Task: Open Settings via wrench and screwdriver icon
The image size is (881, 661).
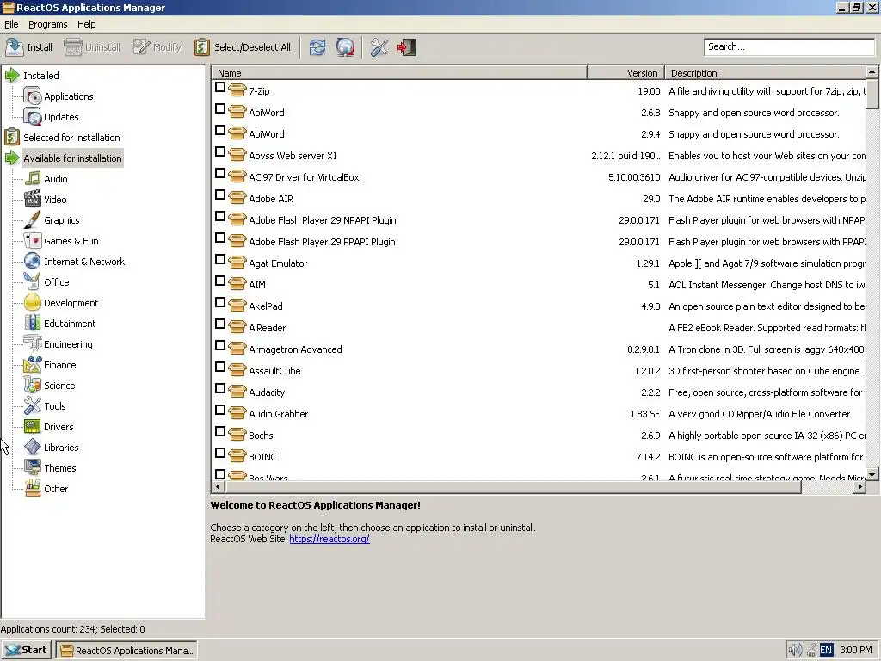Action: [x=379, y=47]
